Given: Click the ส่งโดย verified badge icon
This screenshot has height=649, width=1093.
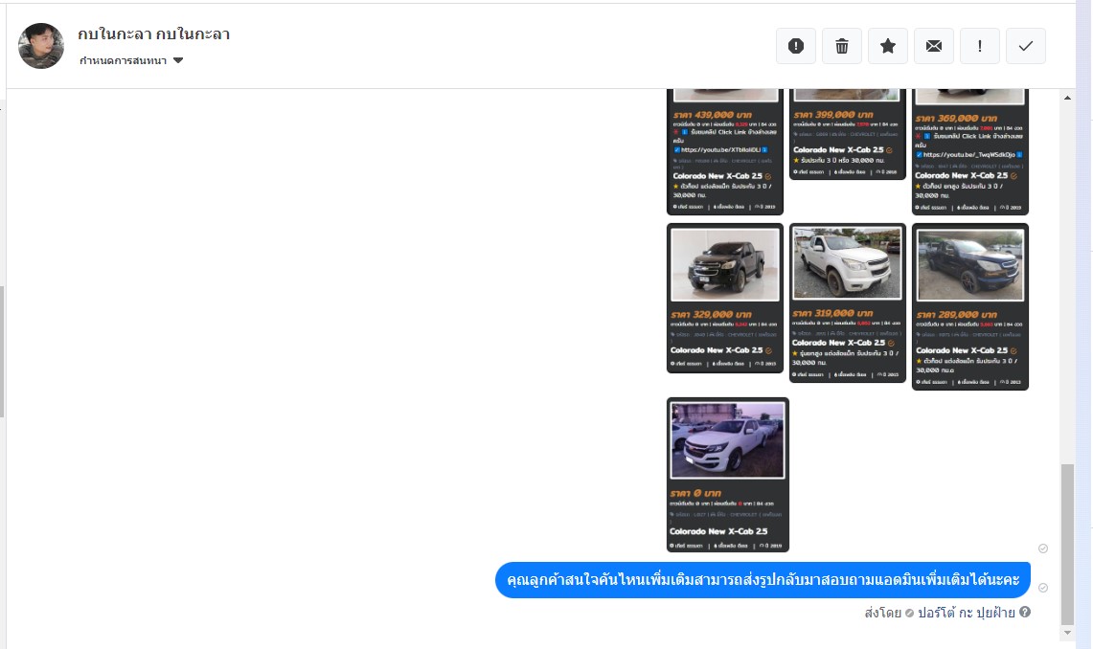Looking at the screenshot, I should pos(909,614).
